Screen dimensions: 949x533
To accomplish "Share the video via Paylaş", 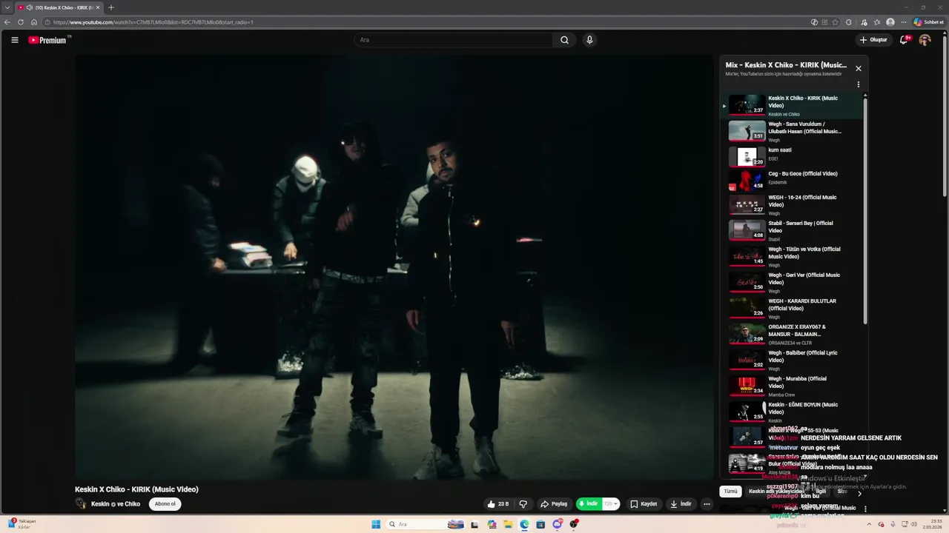I will (554, 504).
